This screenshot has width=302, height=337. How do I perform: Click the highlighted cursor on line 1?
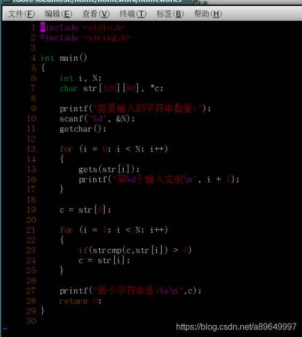click(43, 27)
